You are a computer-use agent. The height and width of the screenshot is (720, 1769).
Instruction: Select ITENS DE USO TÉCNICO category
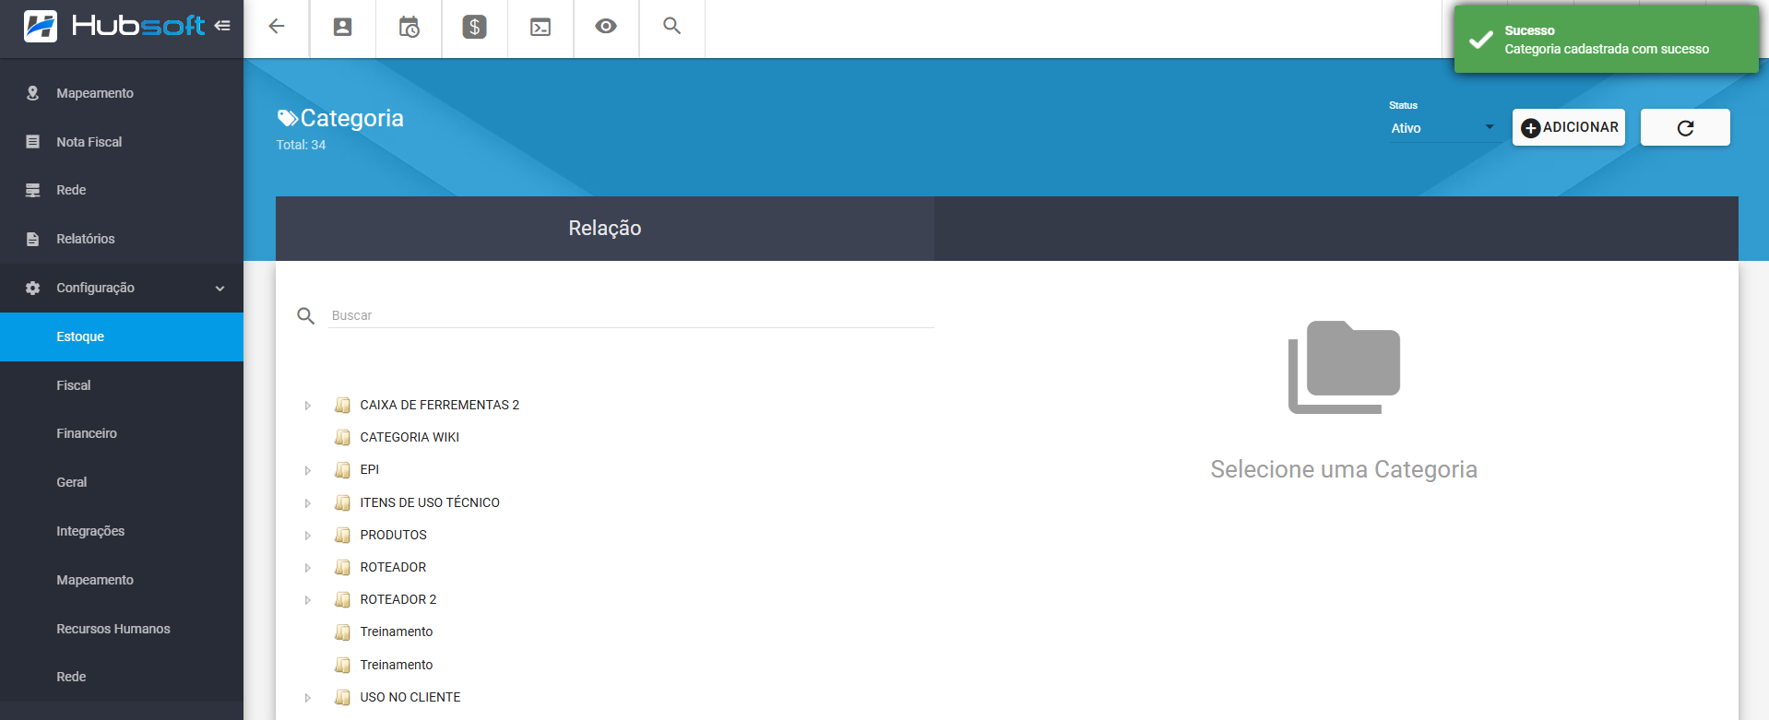point(430,502)
